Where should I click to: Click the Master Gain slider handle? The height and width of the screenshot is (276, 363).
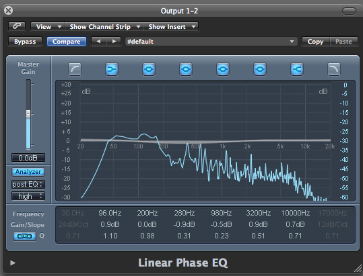pyautogui.click(x=28, y=114)
